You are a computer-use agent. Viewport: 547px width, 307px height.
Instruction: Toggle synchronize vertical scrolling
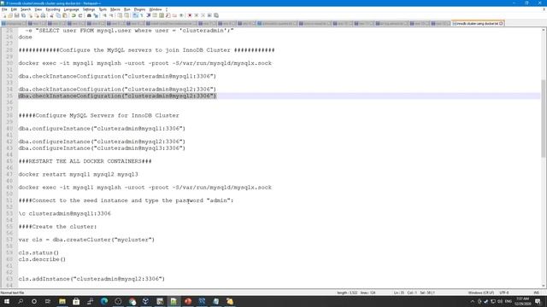click(x=120, y=15)
